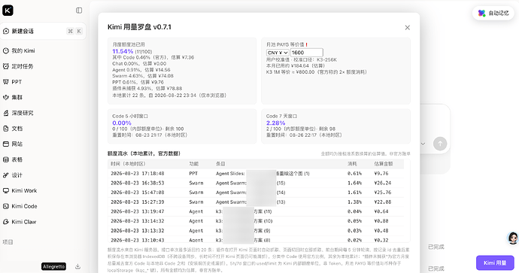Close the Kimi 用量罗盘 dialog
The width and height of the screenshot is (519, 273).
point(408,28)
